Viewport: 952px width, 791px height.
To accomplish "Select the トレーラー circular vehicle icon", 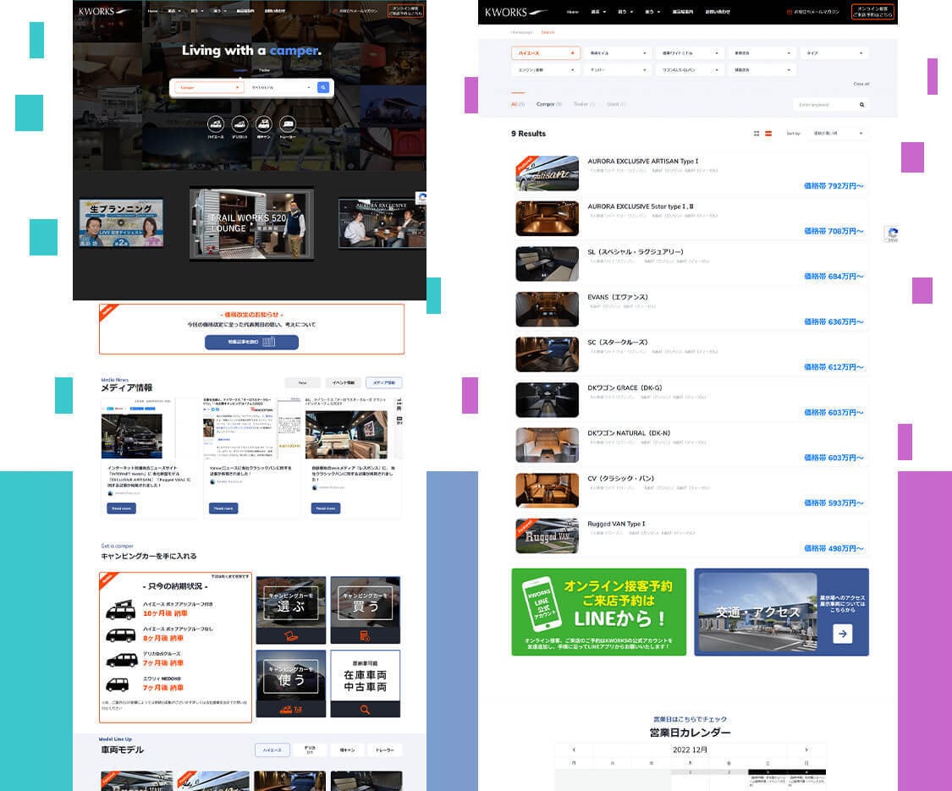I will click(288, 124).
